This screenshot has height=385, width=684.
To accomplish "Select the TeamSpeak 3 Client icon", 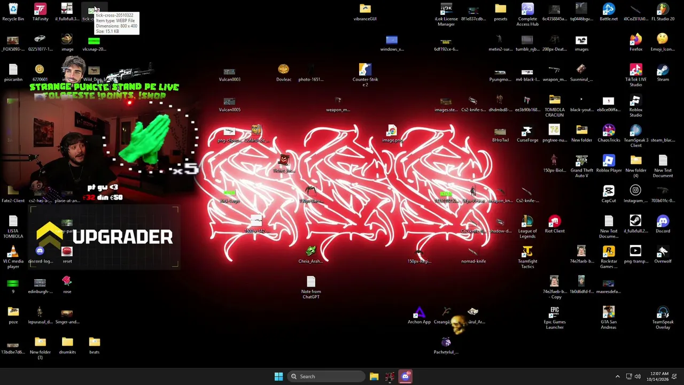I will coord(635,136).
